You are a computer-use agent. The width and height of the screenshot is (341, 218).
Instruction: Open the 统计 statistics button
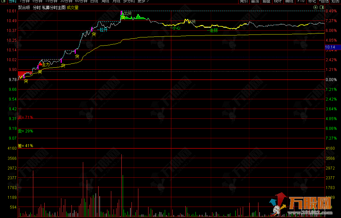[x=278, y=1]
